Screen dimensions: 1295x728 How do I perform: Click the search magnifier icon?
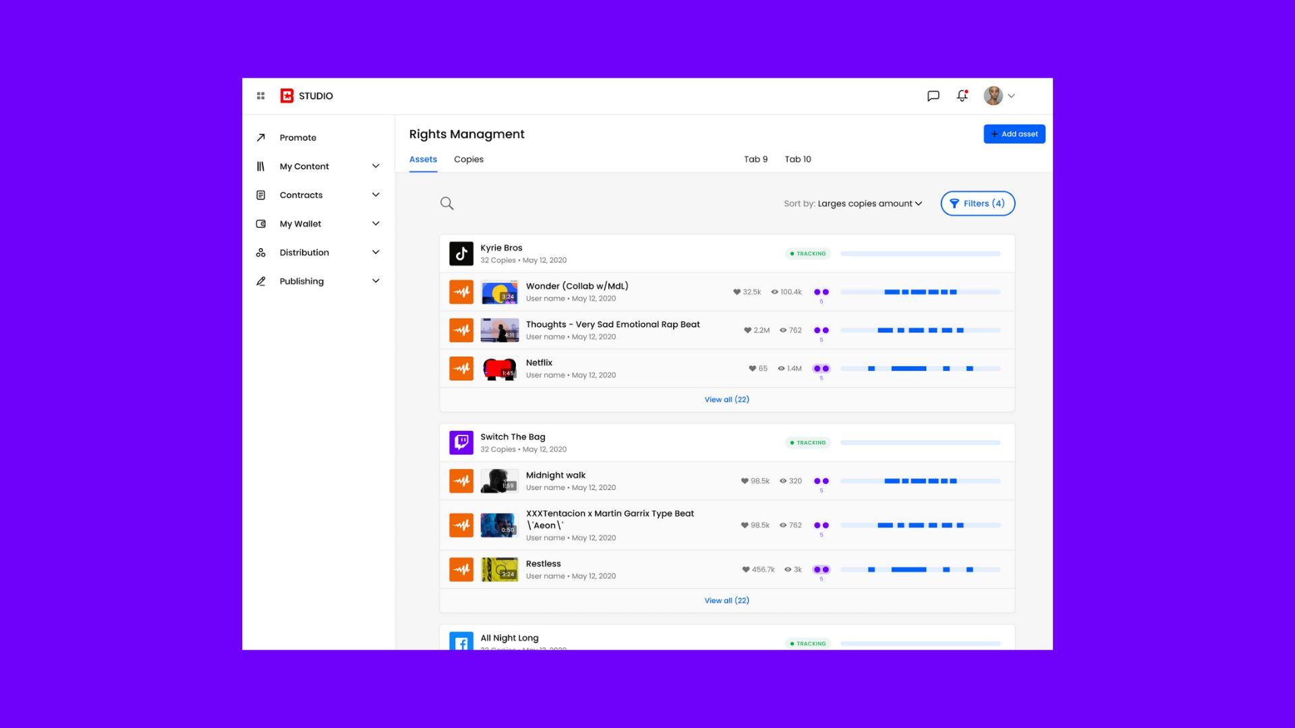tap(447, 204)
